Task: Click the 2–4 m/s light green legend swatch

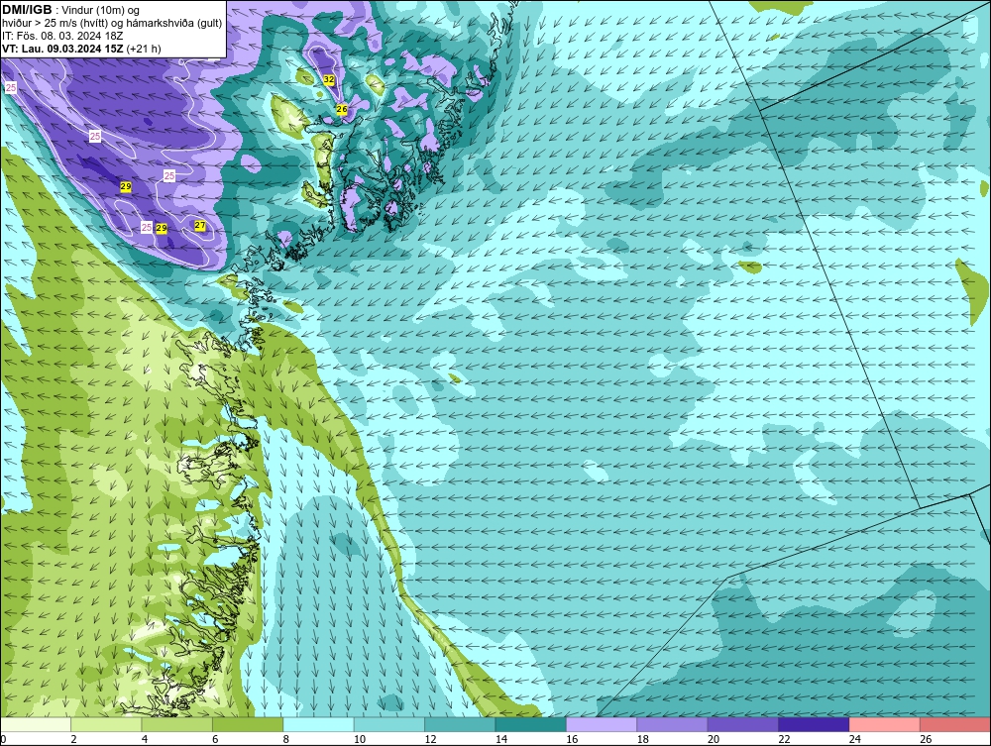Action: [106, 724]
